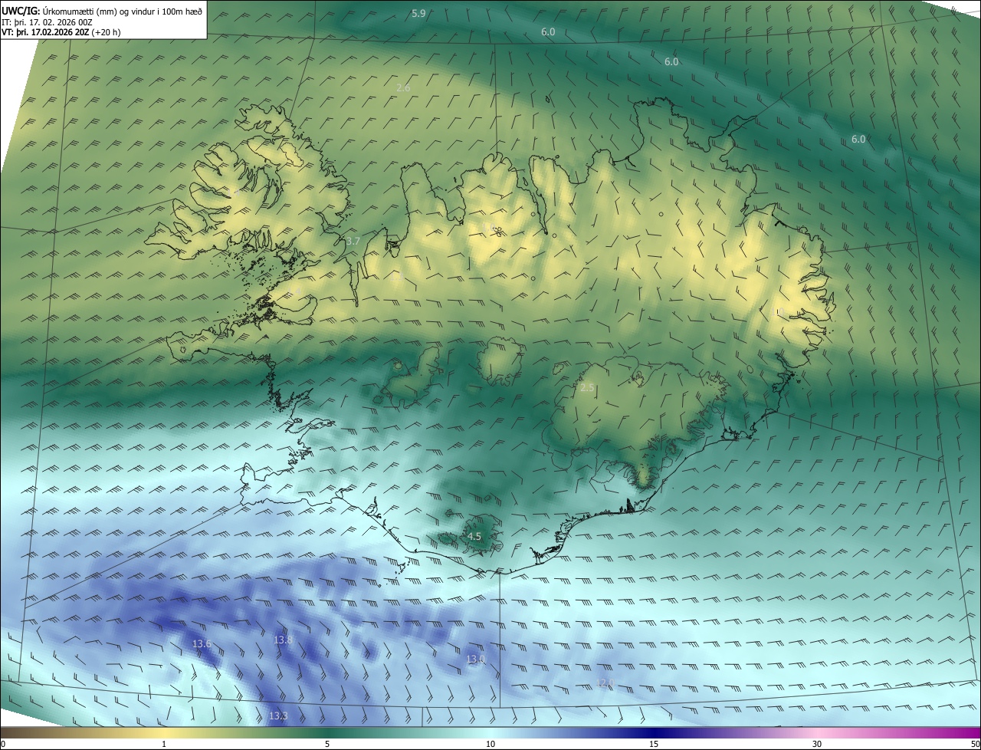
Task: Click the legend tick label '30'
Action: point(817,745)
